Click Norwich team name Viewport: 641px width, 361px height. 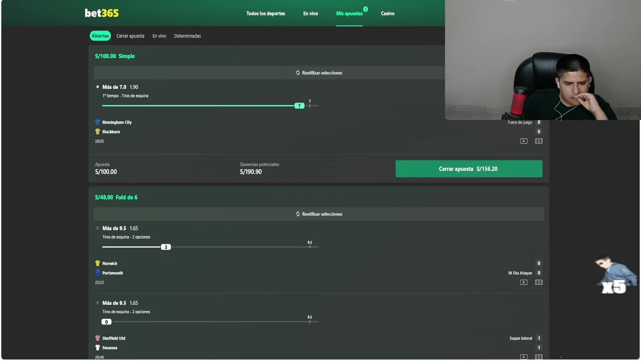(x=110, y=263)
